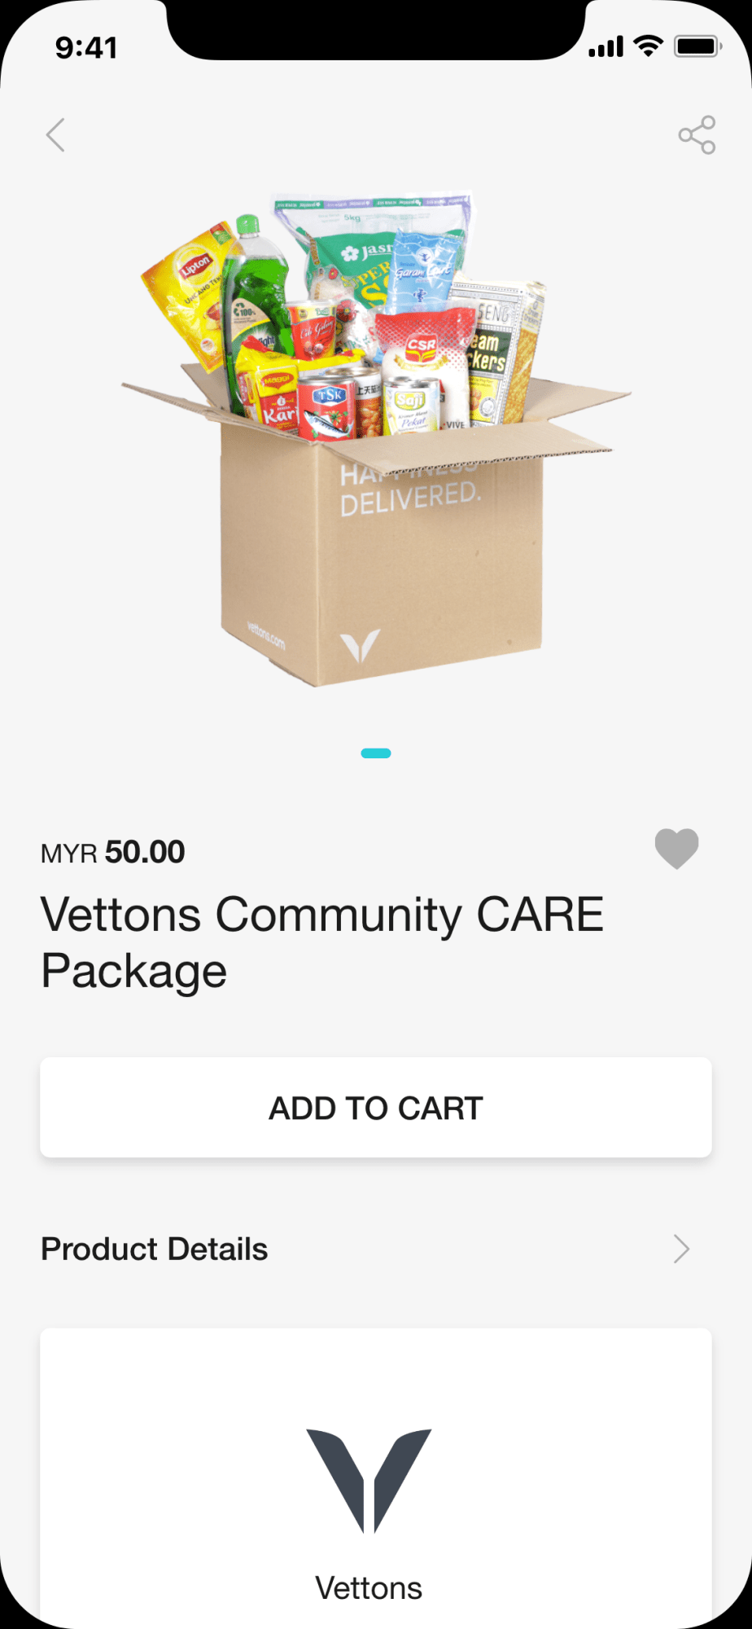This screenshot has width=752, height=1629.
Task: Select the teal image carousel indicator
Action: [376, 753]
